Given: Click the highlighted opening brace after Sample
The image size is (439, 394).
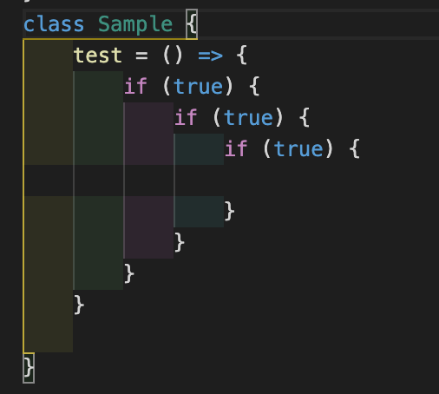Looking at the screenshot, I should point(192,24).
